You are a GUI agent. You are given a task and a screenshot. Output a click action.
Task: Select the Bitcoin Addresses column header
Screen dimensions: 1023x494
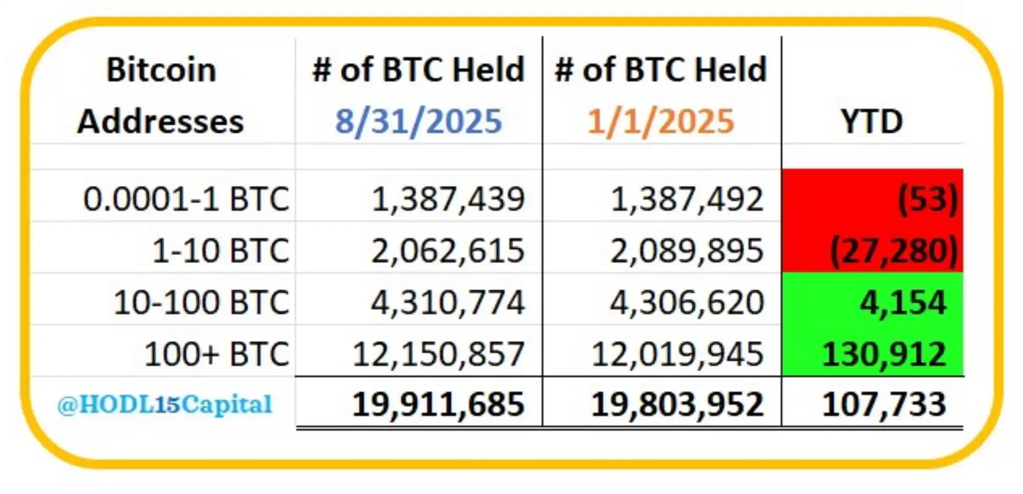coord(161,95)
